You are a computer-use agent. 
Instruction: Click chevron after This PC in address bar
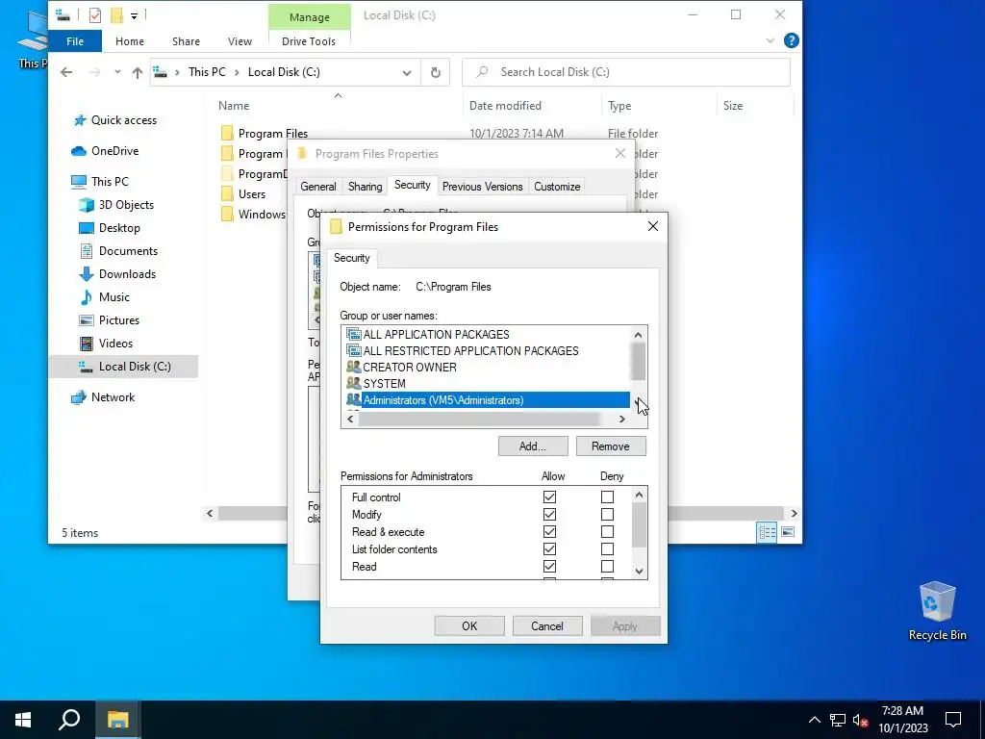coord(237,72)
